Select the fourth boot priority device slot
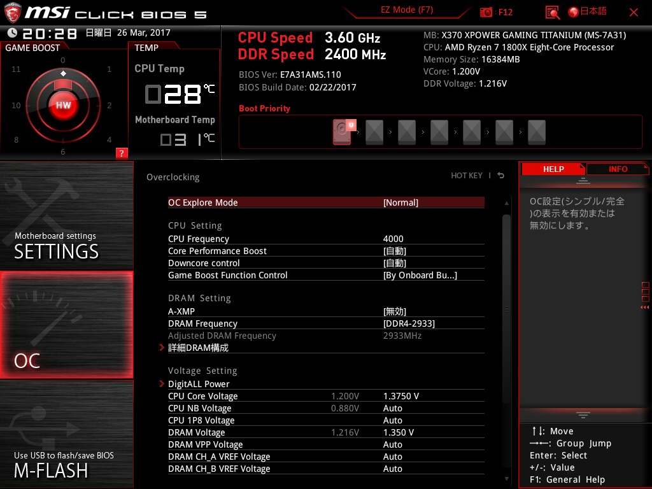This screenshot has height=489, width=652. click(x=439, y=132)
